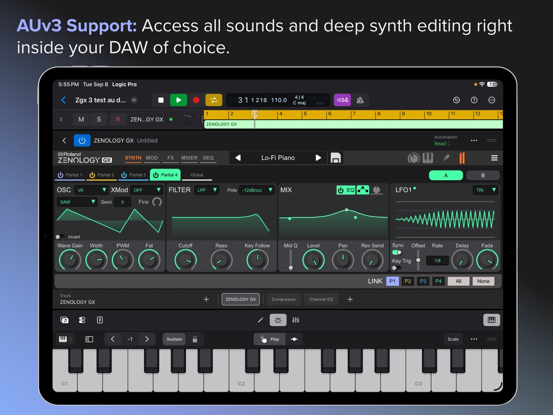Open the filter type LPF dropdown
The height and width of the screenshot is (415, 553).
pos(207,190)
